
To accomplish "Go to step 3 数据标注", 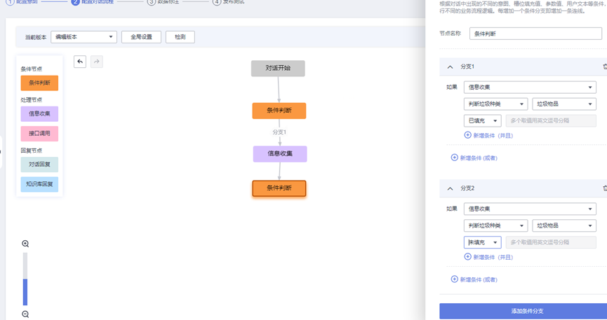I will click(164, 1).
